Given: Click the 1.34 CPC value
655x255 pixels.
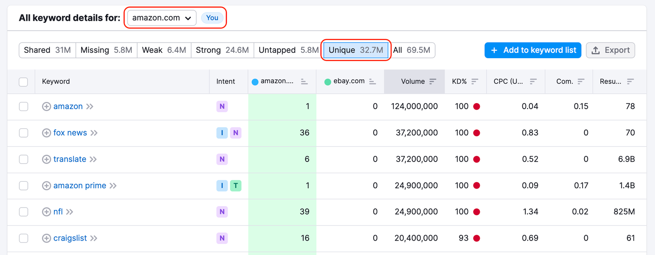Looking at the screenshot, I should [530, 212].
